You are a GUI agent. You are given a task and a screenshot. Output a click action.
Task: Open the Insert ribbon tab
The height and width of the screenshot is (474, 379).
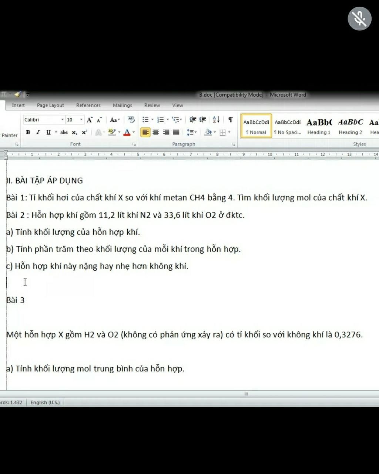(x=18, y=105)
